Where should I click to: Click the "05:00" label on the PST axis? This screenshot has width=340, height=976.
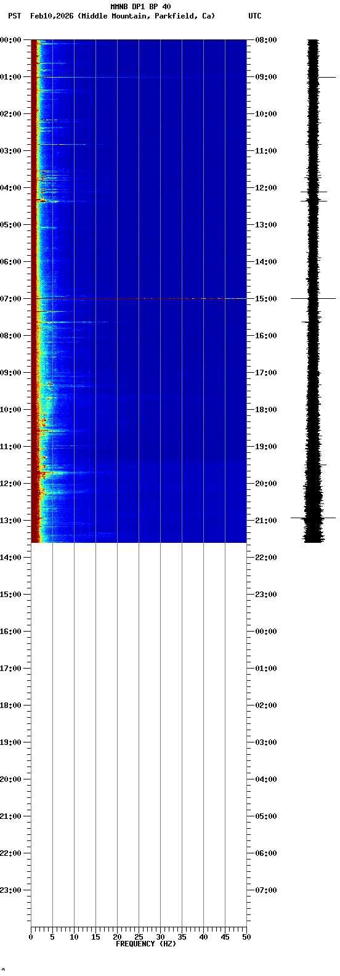point(10,225)
